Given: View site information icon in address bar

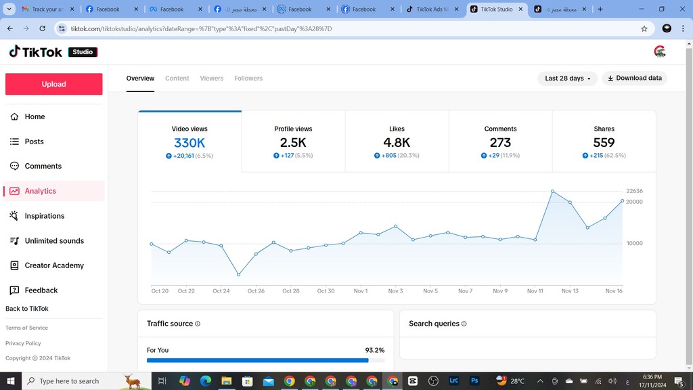Looking at the screenshot, I should pyautogui.click(x=62, y=28).
